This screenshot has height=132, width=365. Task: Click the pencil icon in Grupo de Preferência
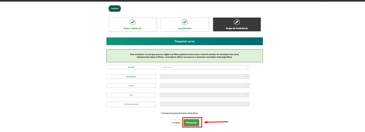[x=237, y=22]
